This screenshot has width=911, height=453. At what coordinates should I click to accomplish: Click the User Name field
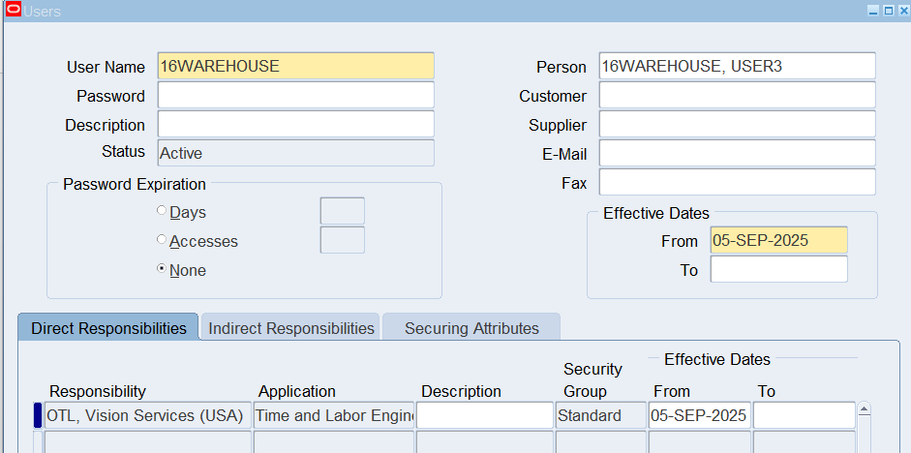(295, 66)
